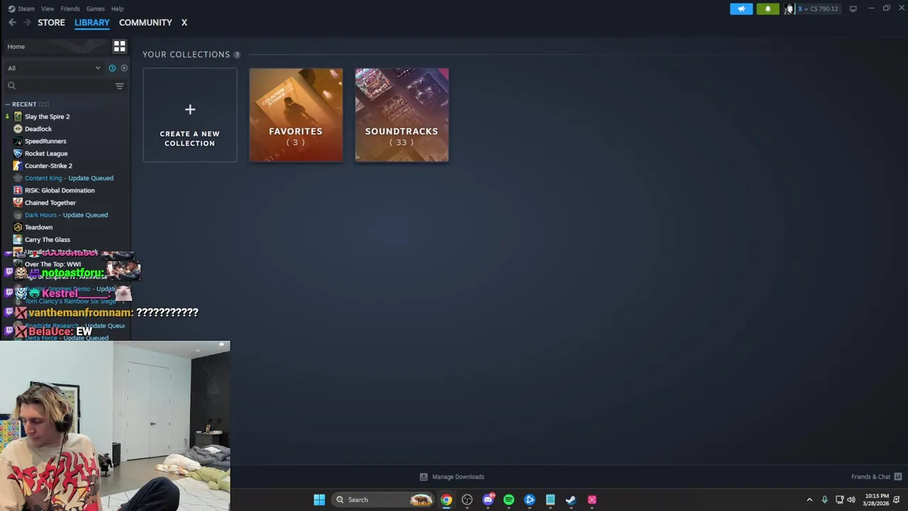Open the collections help question mark
The width and height of the screenshot is (908, 511).
(x=237, y=55)
